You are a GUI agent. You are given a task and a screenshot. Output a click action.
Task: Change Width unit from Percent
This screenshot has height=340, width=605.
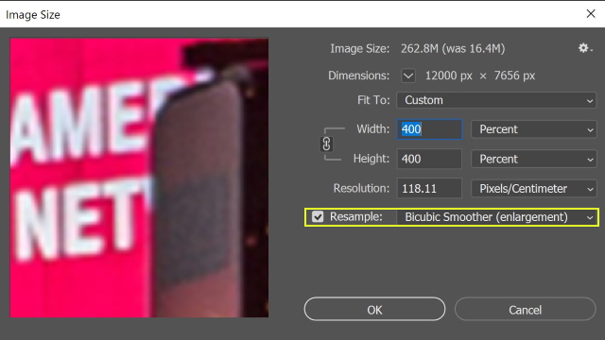click(x=533, y=129)
